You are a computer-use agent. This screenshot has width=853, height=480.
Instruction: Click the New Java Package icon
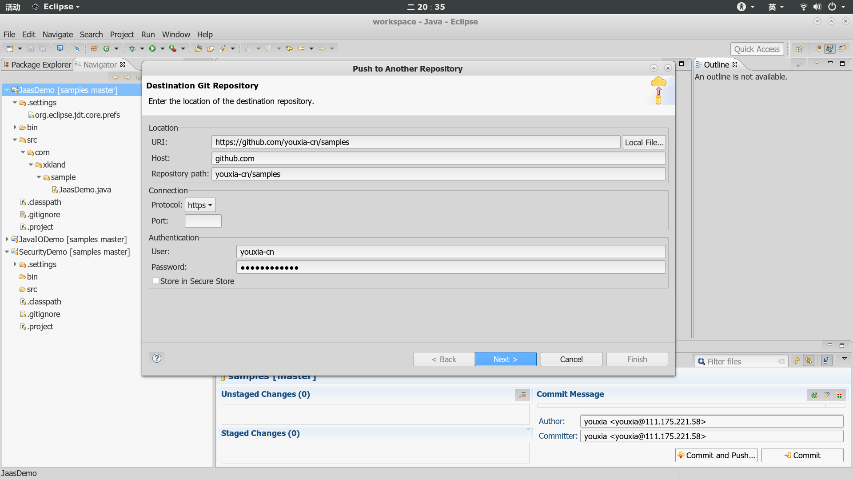[x=94, y=48]
